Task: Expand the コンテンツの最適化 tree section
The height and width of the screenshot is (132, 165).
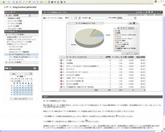Action: tap(6, 62)
